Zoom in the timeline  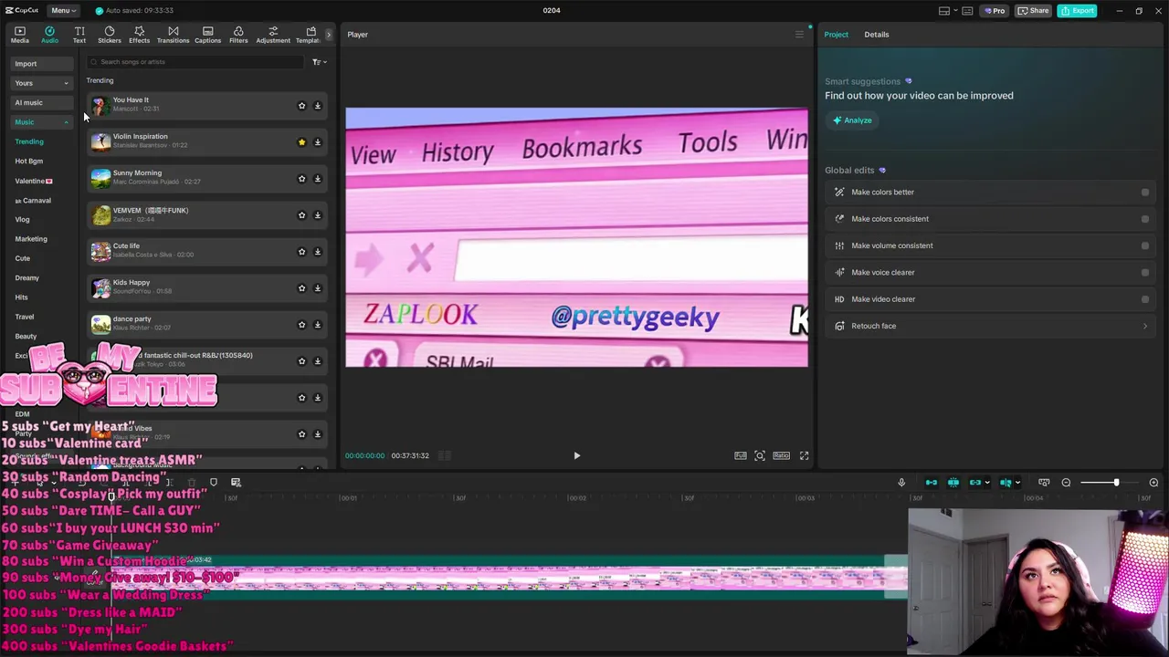[1153, 483]
